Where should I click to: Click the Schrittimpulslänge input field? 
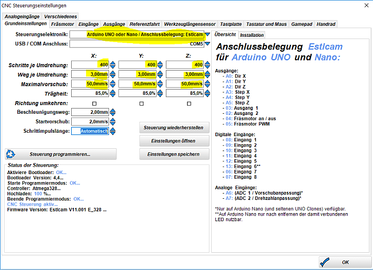90,131
